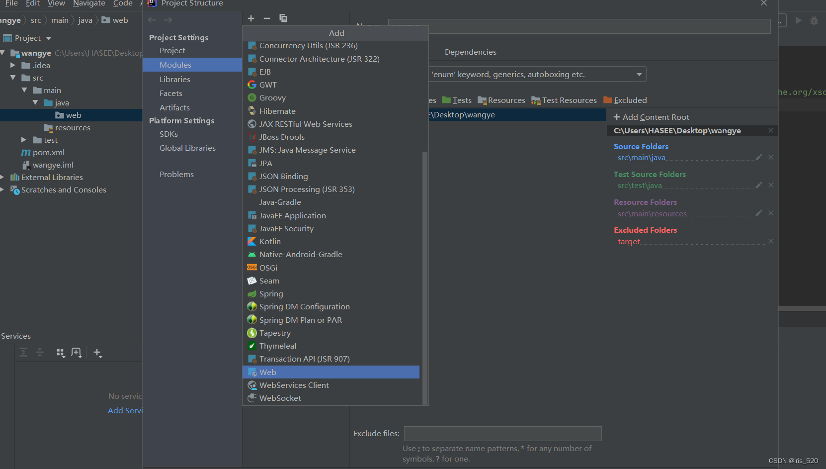Image resolution: width=826 pixels, height=469 pixels.
Task: Remove content root C:\Users\HASEE\Desktop\wangye
Action: (x=771, y=130)
